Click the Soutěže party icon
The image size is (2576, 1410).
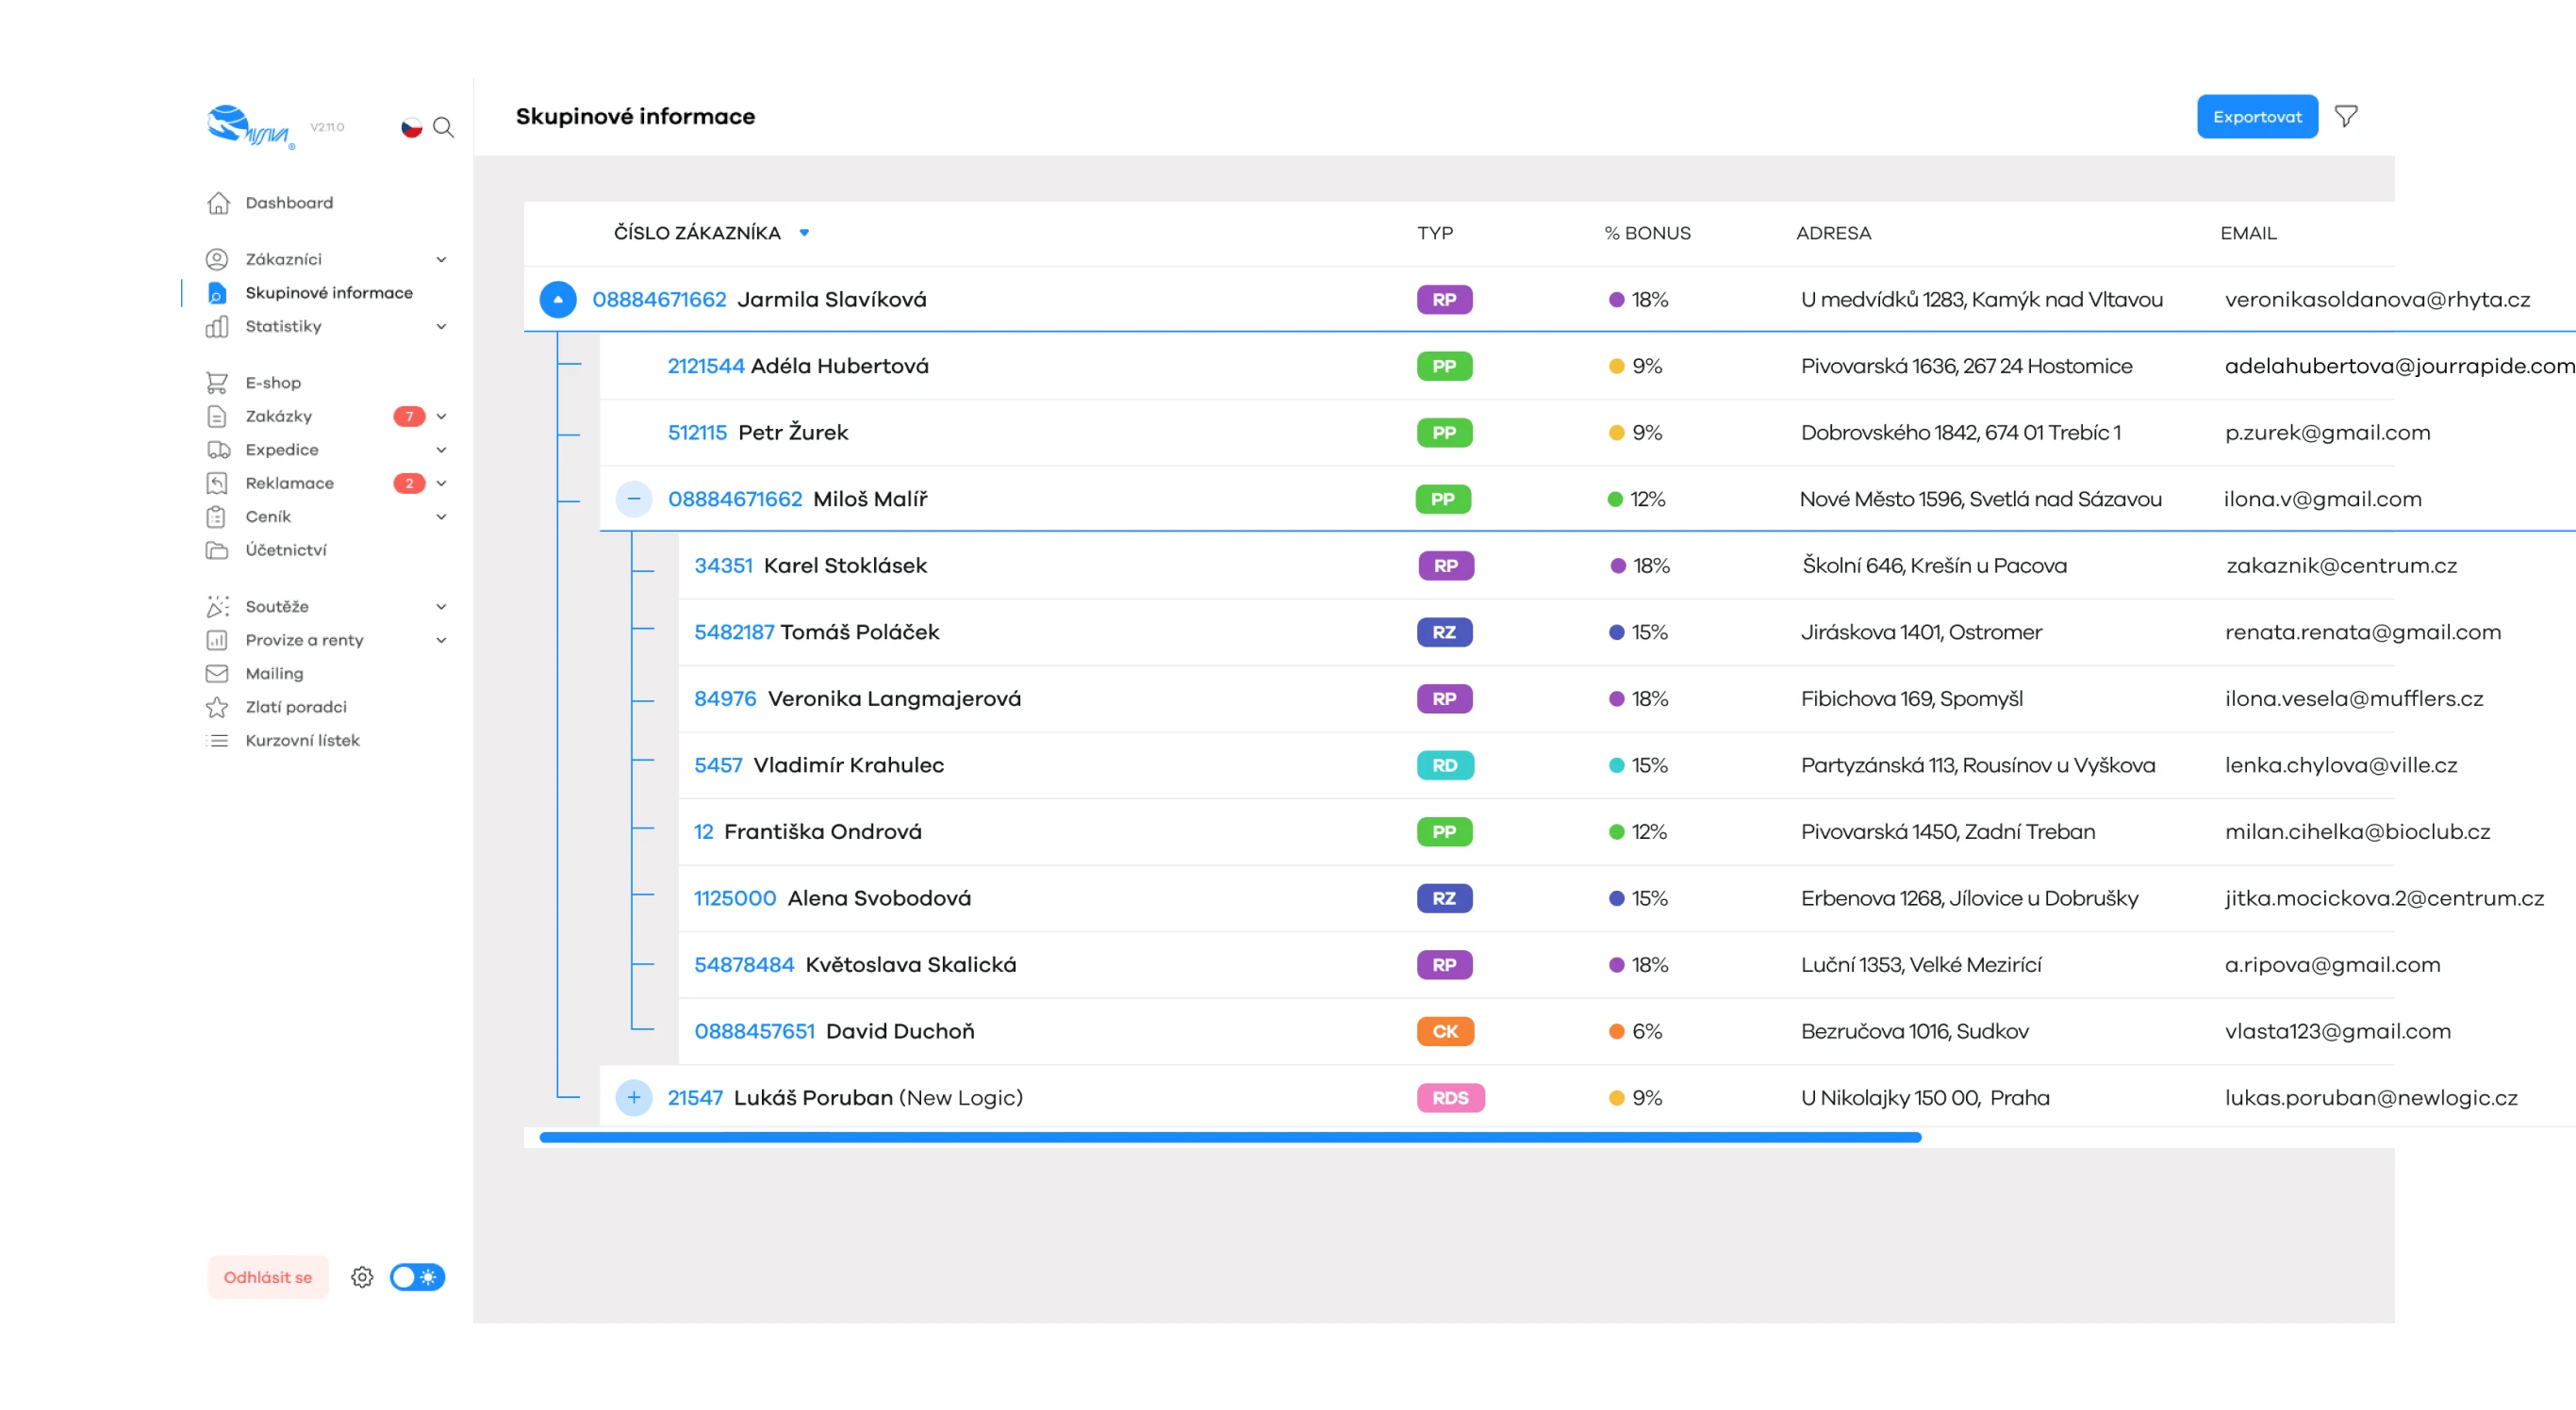[x=217, y=607]
